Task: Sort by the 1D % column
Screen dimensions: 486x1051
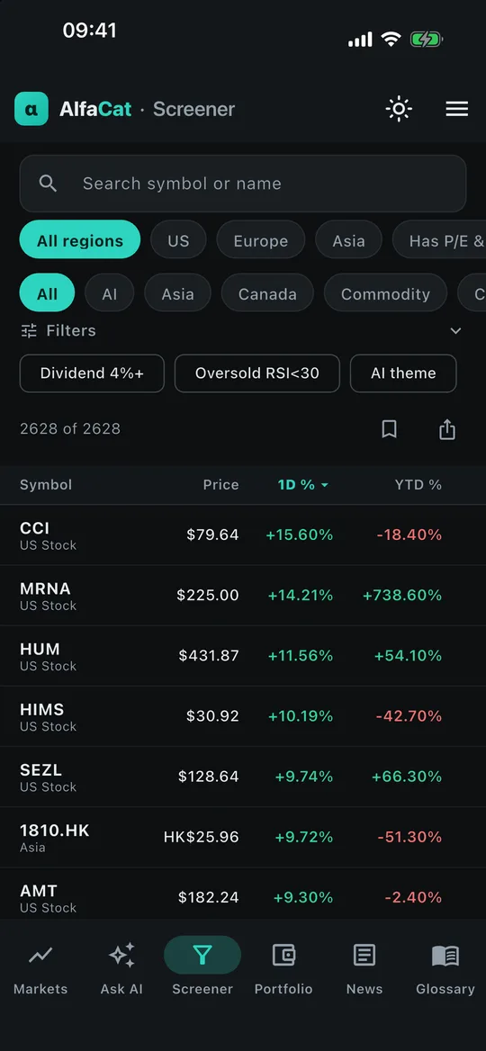Action: click(x=303, y=485)
